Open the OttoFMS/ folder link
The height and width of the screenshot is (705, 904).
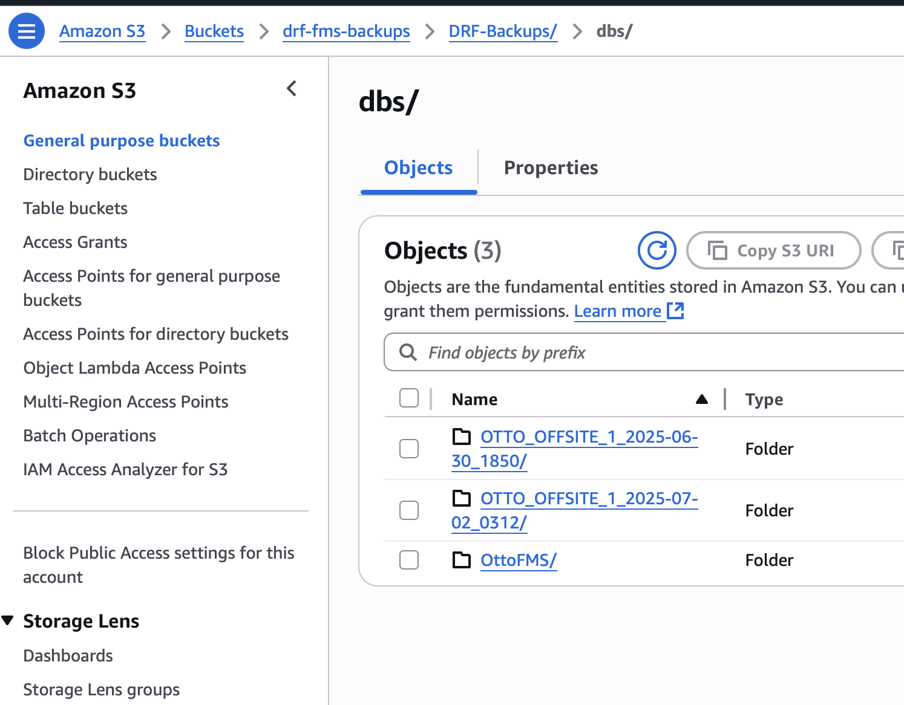click(x=519, y=560)
